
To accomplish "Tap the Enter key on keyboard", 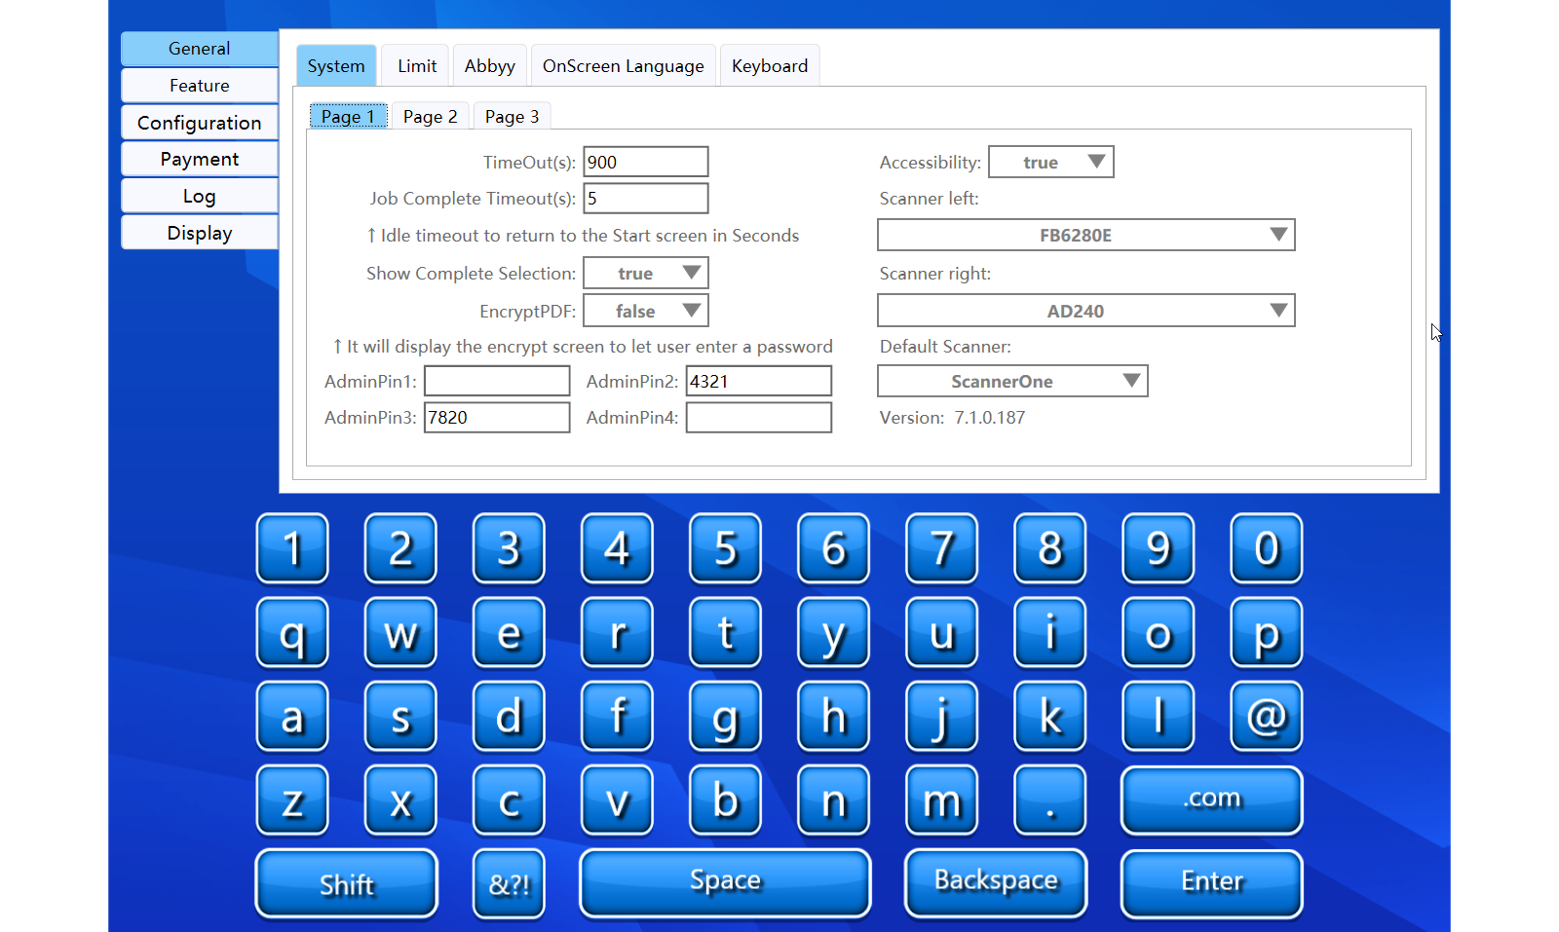I will pyautogui.click(x=1212, y=884).
